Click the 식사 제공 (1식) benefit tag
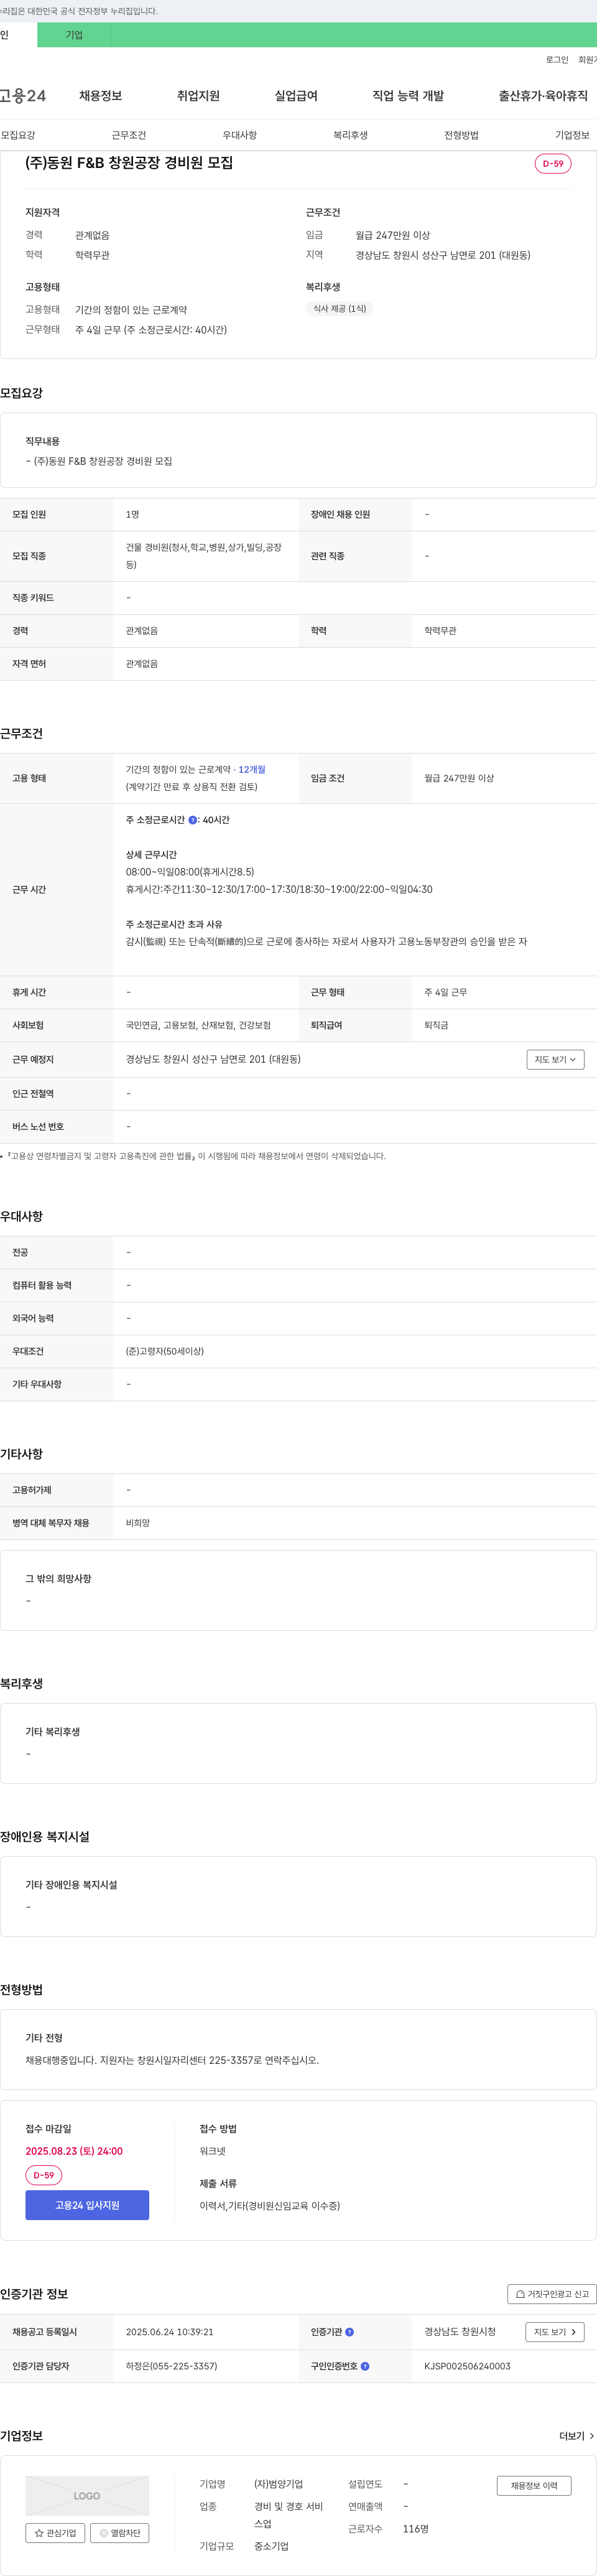This screenshot has height=2576, width=597. coord(340,309)
